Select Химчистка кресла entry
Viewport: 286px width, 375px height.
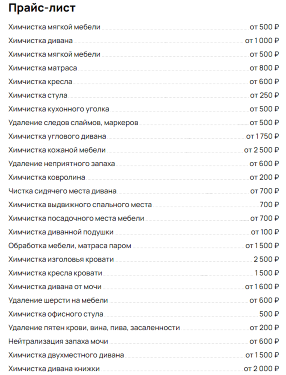[x=40, y=82]
